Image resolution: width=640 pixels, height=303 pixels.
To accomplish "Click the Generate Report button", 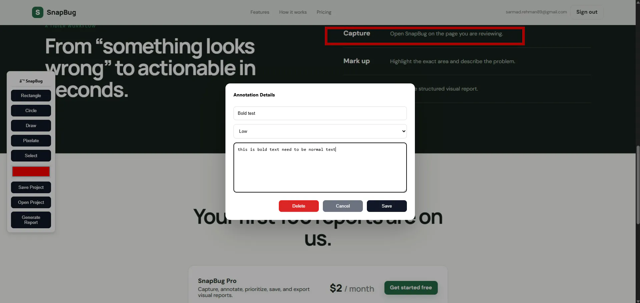I will coord(31,220).
